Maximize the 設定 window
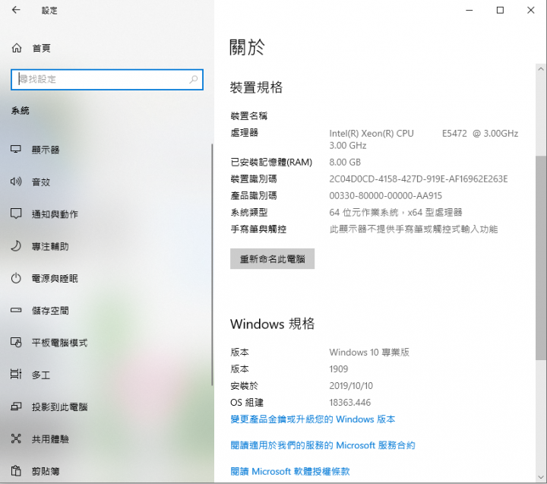 pos(500,10)
